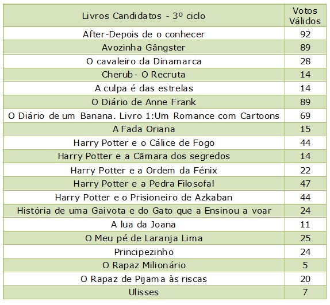This screenshot has width=330, height=305.
Task: Select 'Harry Potter e a Pedra Filosofal'
Action: (x=144, y=184)
